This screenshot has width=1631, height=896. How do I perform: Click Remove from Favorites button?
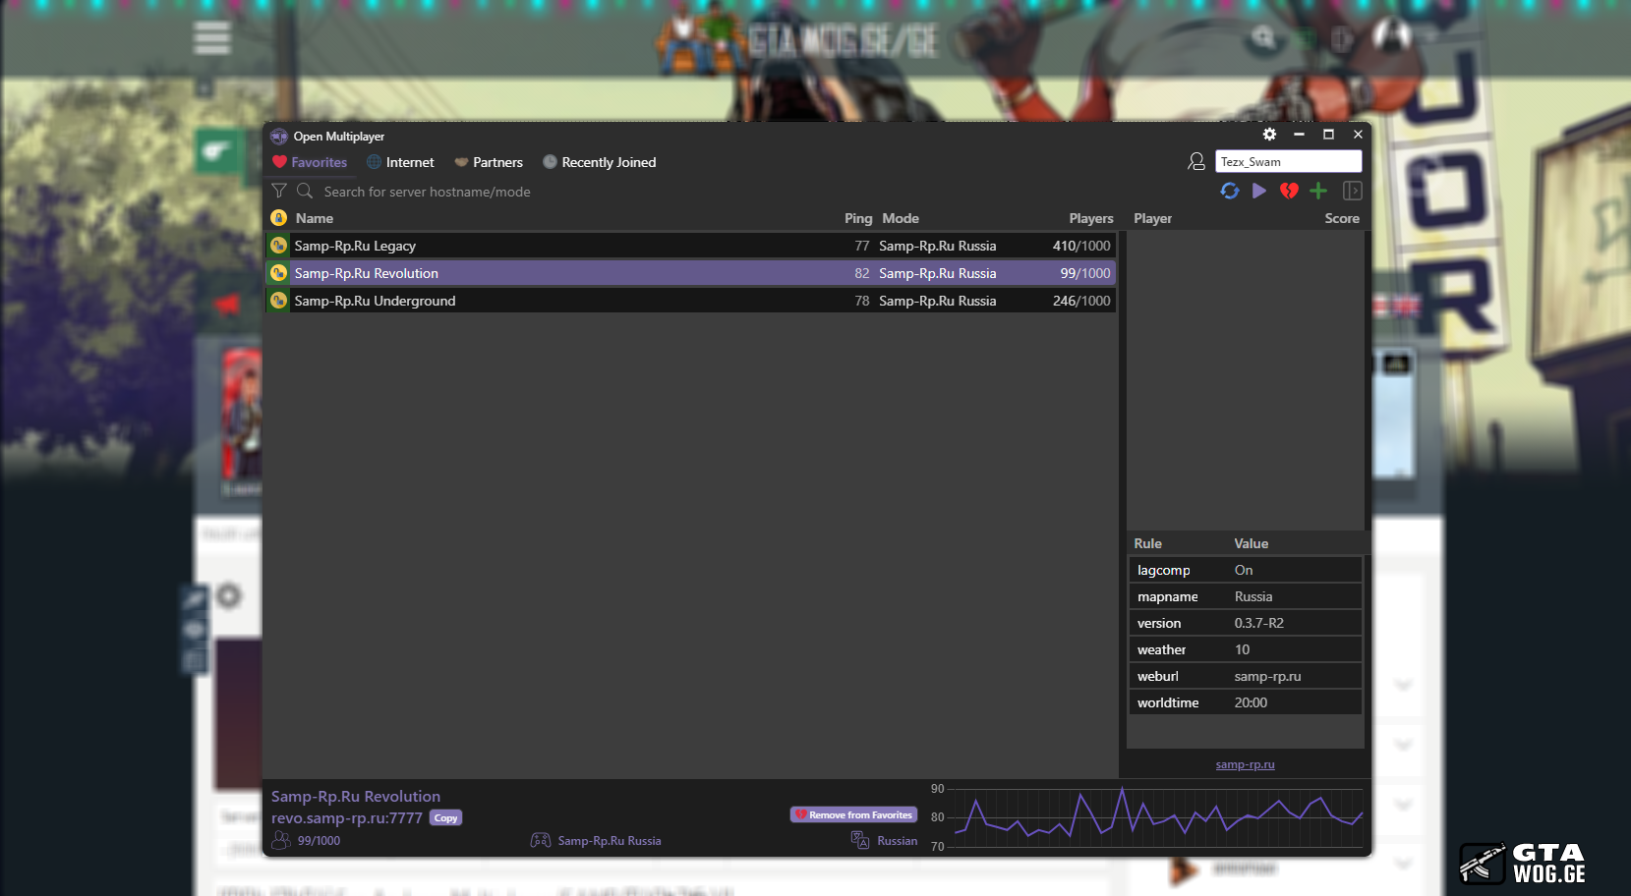[x=853, y=814]
